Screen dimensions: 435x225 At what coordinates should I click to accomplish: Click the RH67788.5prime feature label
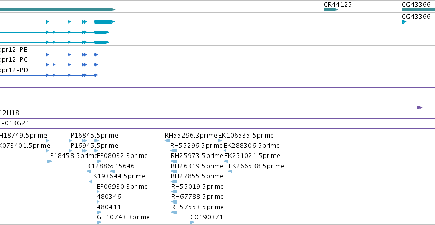click(x=197, y=197)
